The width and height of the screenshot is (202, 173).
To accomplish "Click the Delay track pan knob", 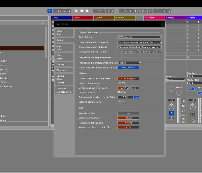I will (x=172, y=107).
